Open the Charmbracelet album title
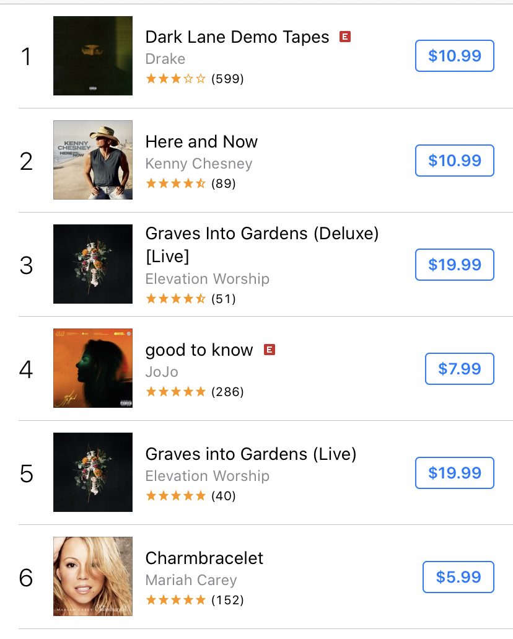The image size is (513, 639). (x=204, y=558)
